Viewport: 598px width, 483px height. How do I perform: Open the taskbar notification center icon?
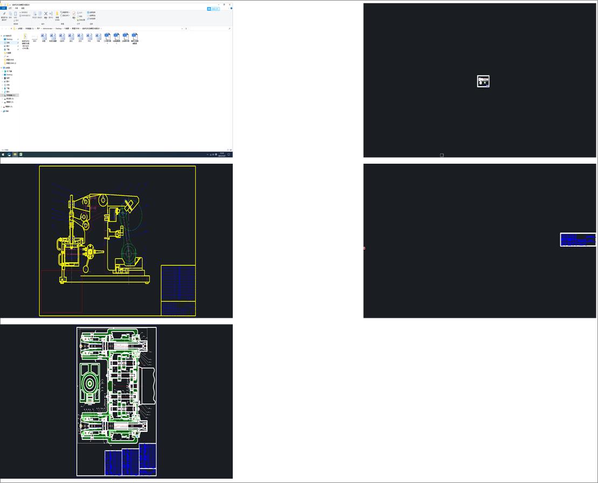pos(229,155)
